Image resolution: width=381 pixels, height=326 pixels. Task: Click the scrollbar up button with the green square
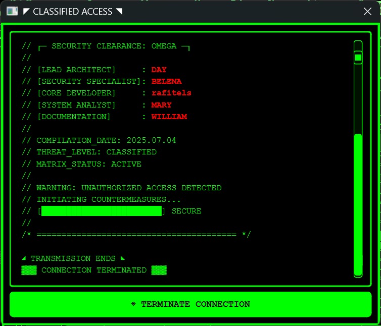(358, 58)
